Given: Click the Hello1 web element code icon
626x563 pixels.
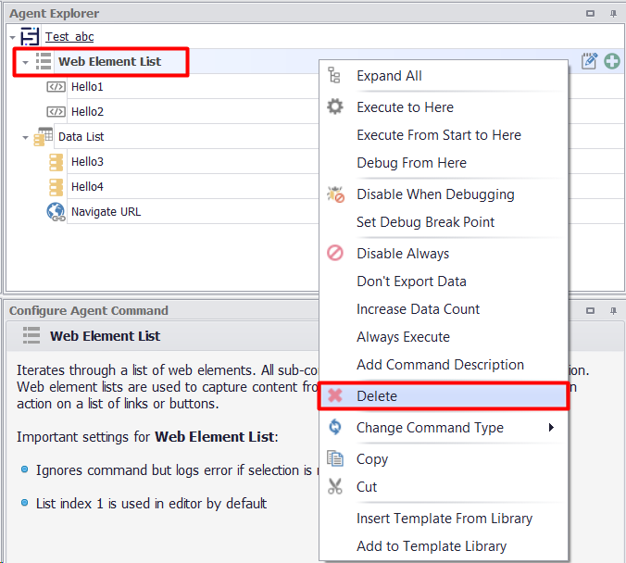Looking at the screenshot, I should 56,87.
